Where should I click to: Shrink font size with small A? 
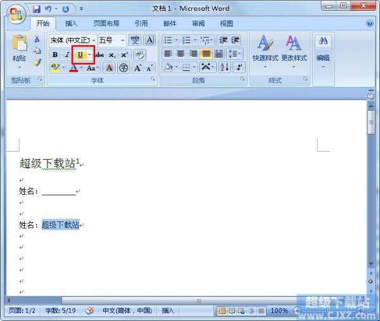point(149,69)
